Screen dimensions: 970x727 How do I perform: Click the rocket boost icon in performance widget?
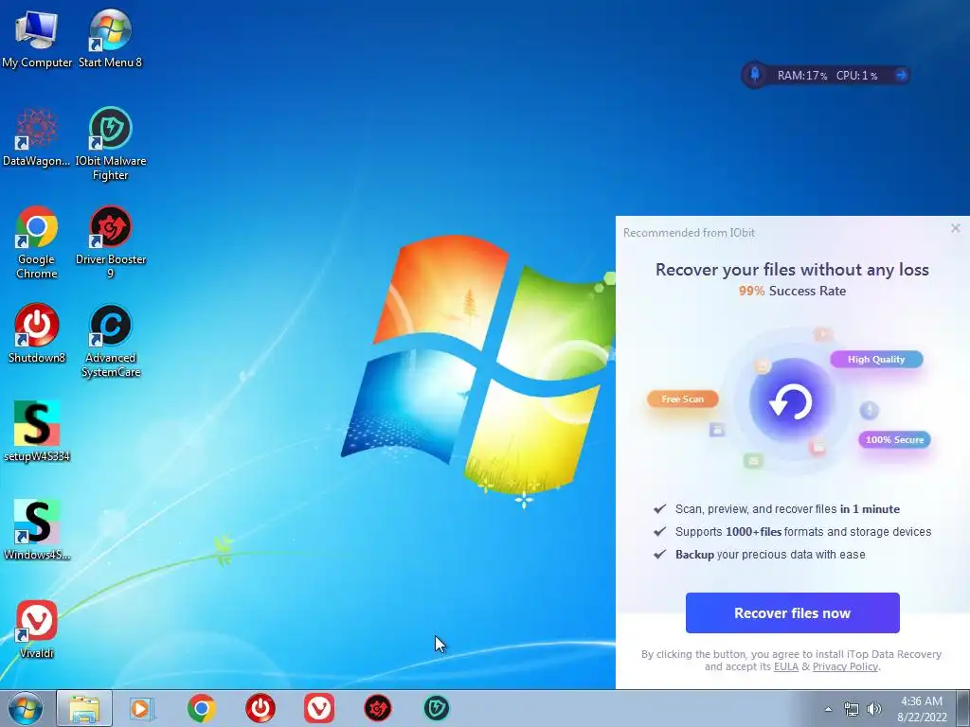(x=755, y=75)
